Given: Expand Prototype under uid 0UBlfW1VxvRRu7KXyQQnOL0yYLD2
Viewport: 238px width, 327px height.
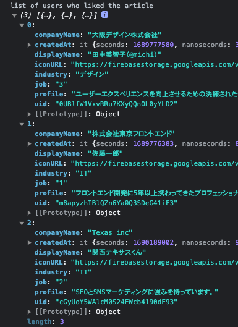Looking at the screenshot, I should click(30, 114).
